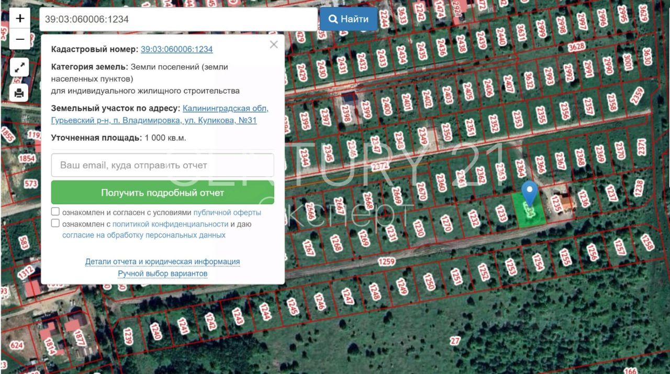This screenshot has width=670, height=374.
Task: Select map parcel labeled 2359
Action: click(x=636, y=96)
